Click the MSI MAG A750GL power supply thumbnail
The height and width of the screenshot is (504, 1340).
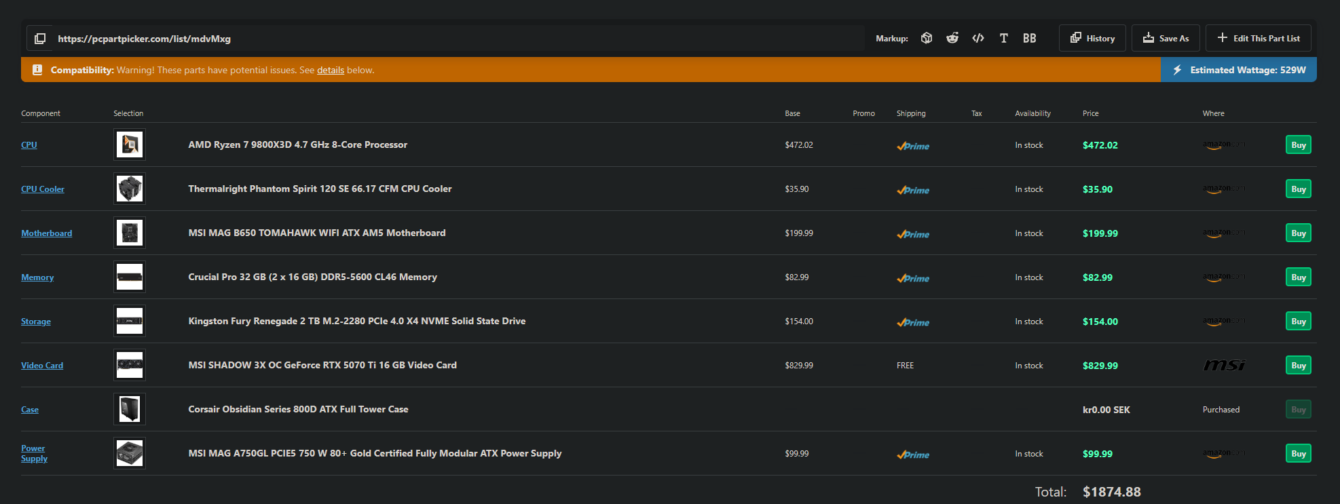130,453
